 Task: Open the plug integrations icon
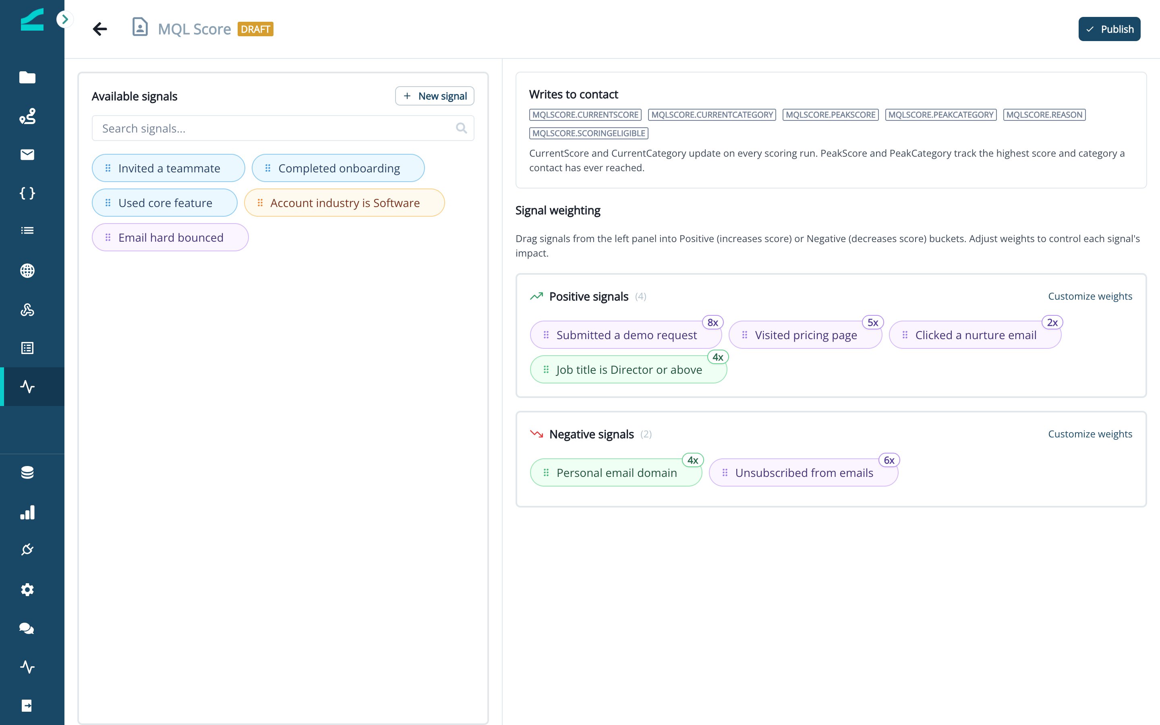point(27,549)
